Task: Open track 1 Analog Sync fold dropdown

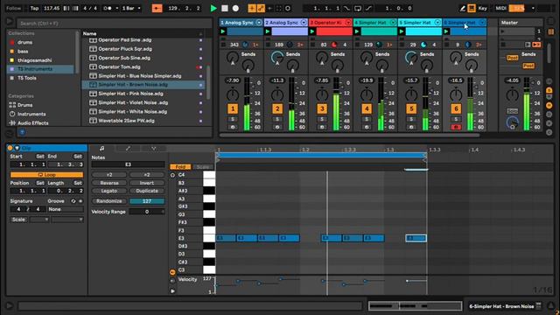Action: pos(259,23)
